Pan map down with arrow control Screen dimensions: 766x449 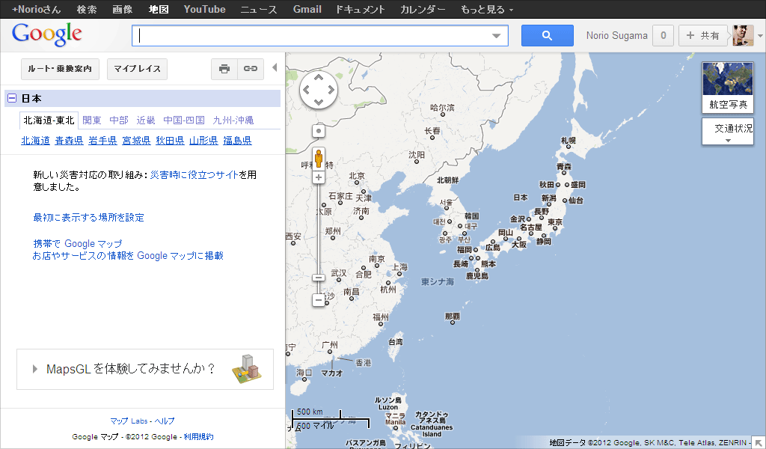click(319, 102)
